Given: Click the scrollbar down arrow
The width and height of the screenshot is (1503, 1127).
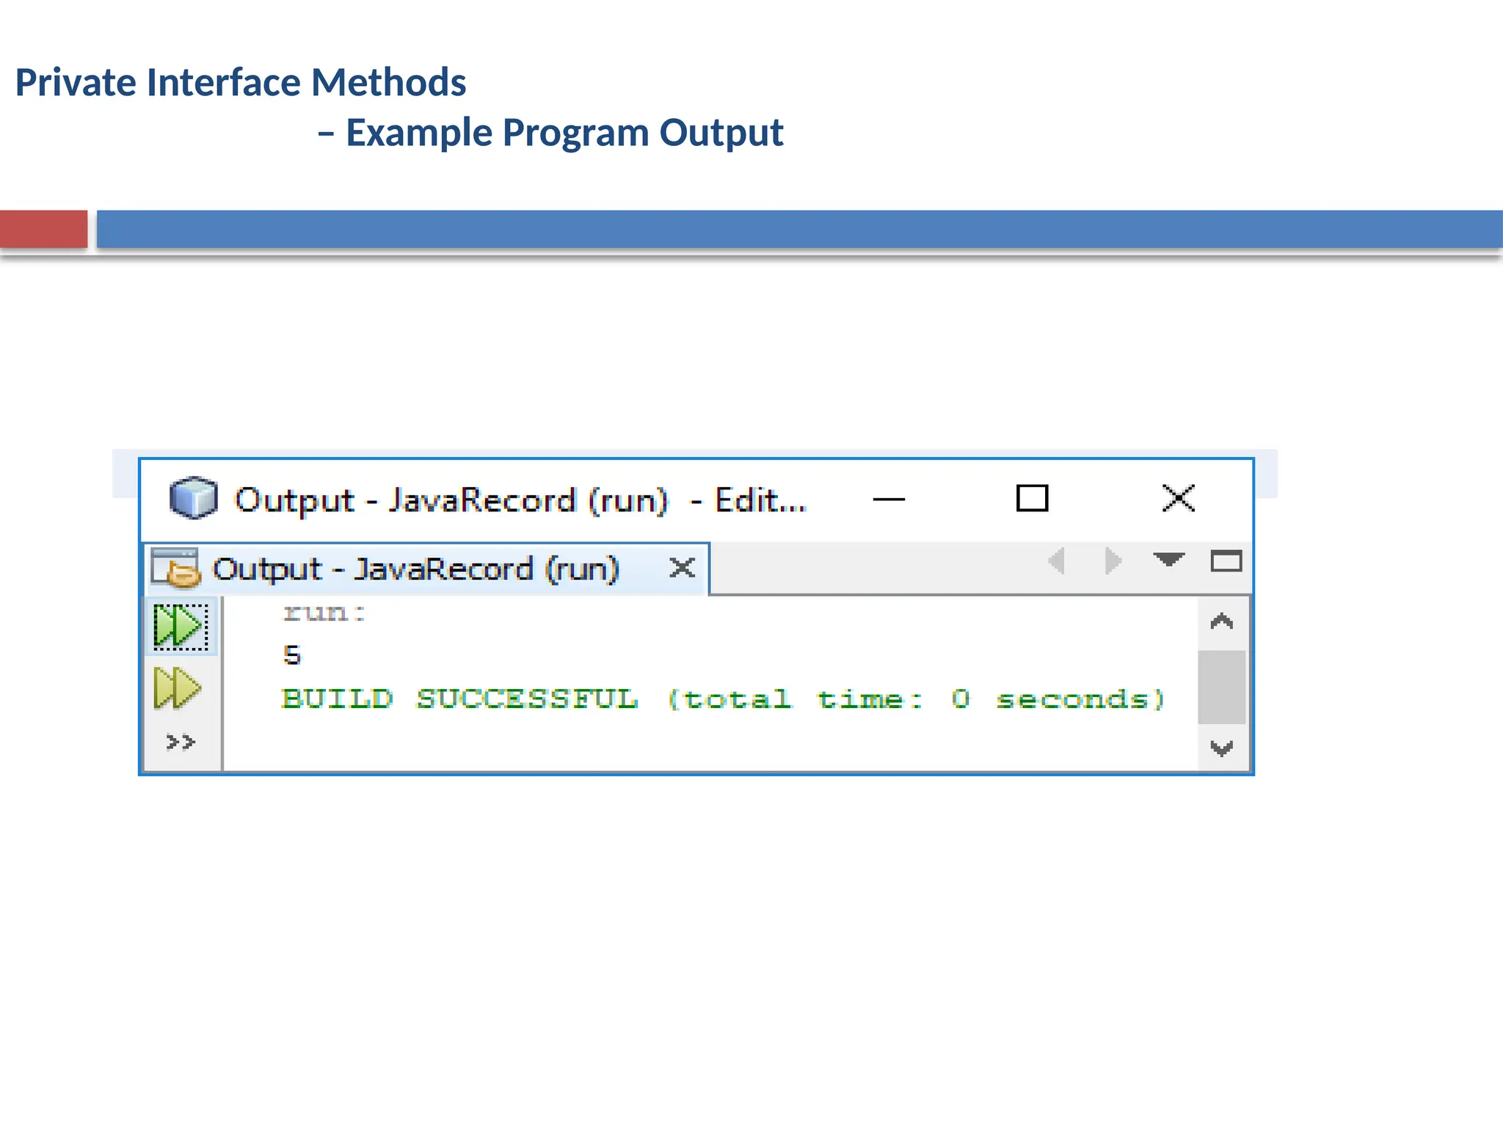Looking at the screenshot, I should (1221, 748).
